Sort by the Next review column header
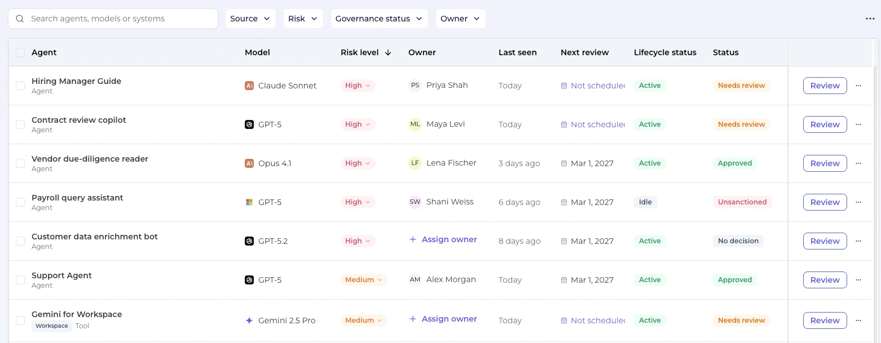881x343 pixels. [x=585, y=52]
